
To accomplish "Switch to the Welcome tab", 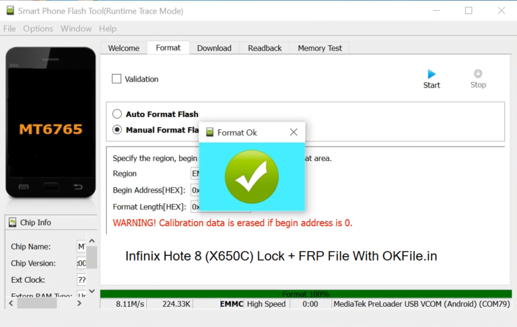I will [124, 48].
